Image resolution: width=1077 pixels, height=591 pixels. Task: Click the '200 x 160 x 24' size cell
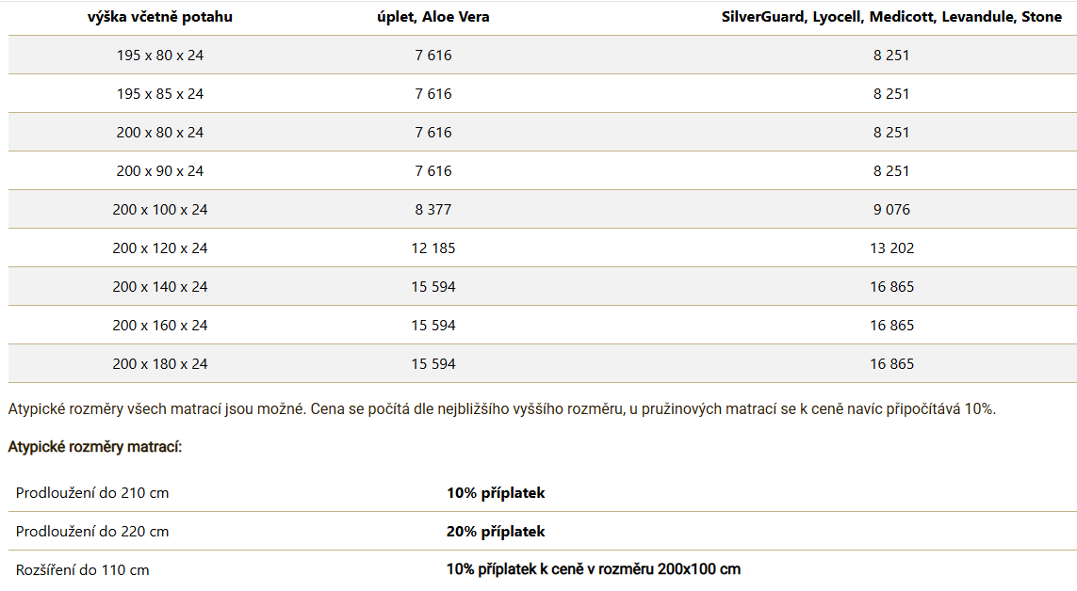160,326
